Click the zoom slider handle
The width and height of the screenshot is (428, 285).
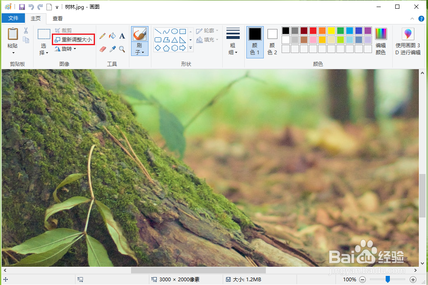tap(388, 279)
